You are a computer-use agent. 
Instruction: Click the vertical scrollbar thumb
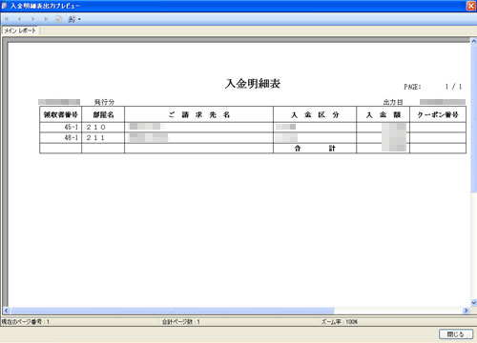click(473, 118)
